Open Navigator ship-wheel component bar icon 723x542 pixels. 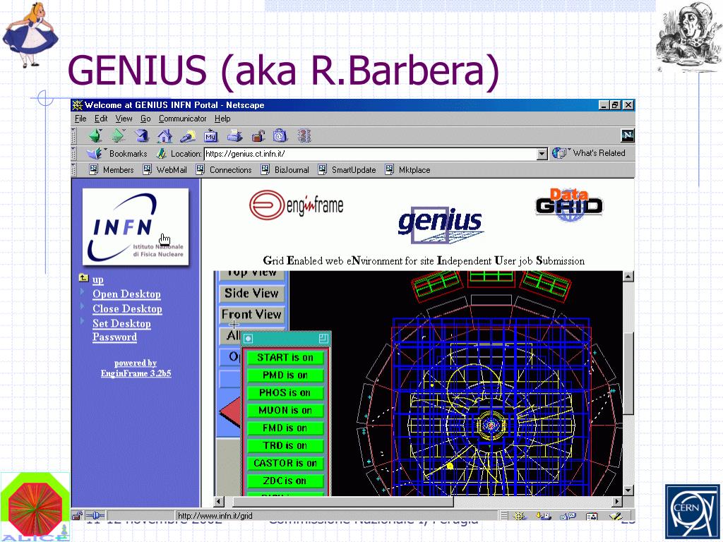pos(520,516)
